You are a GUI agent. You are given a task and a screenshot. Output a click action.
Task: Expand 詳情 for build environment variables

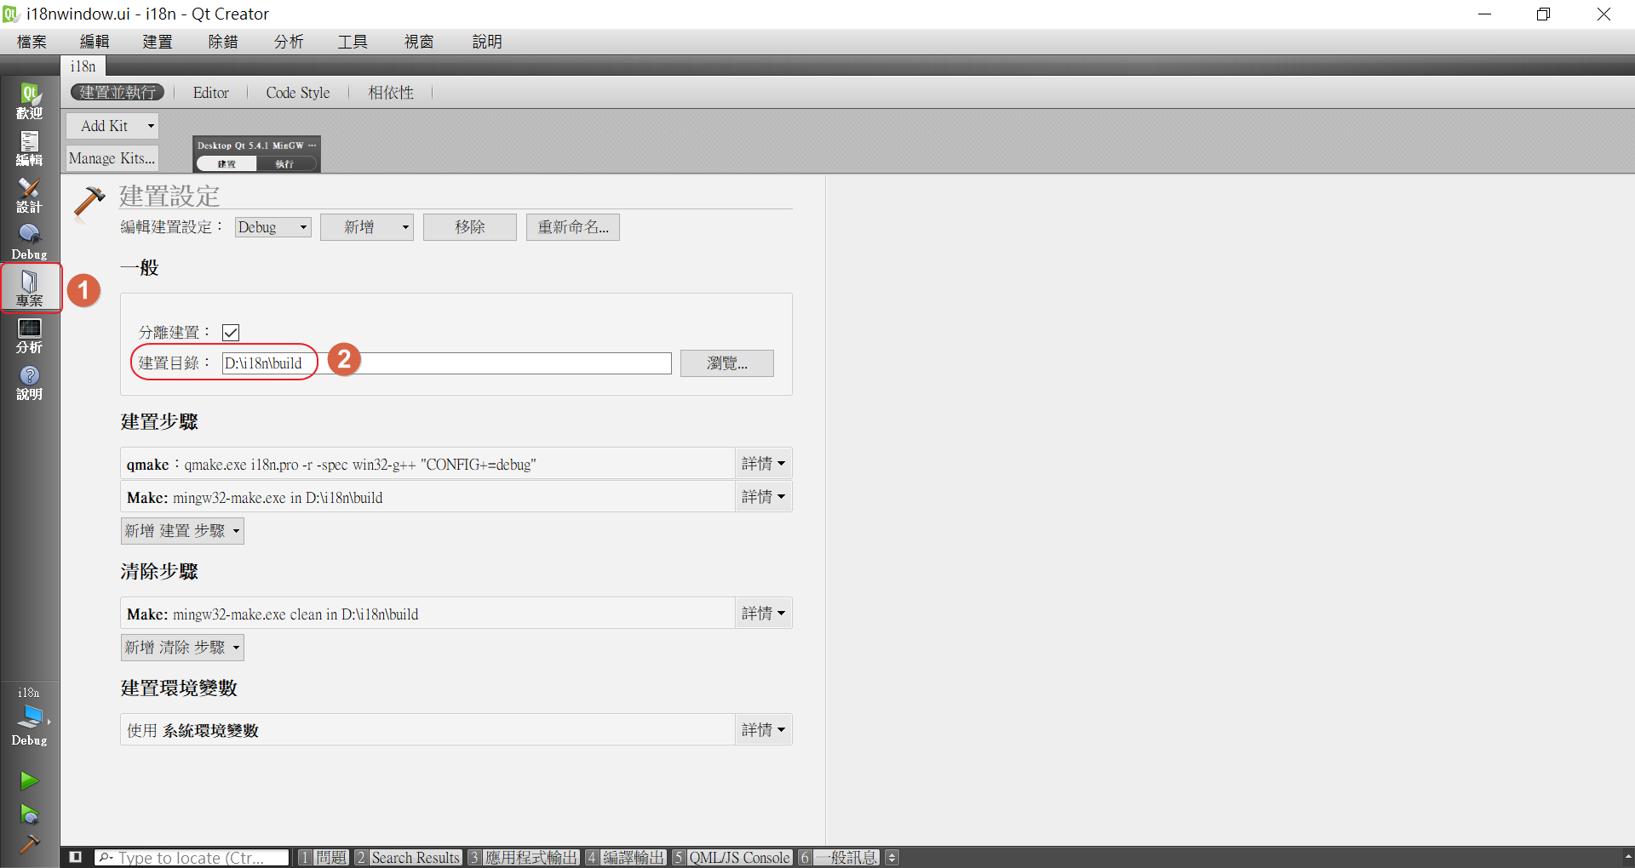763,730
